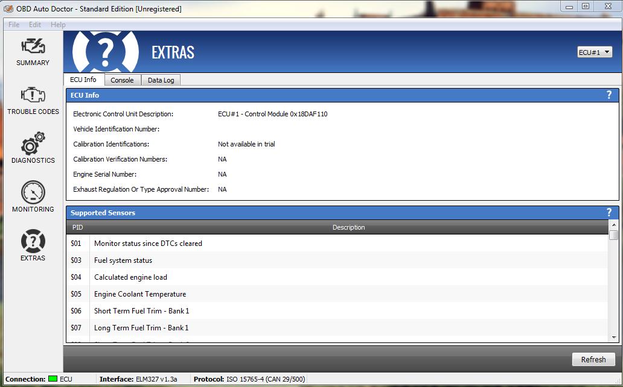This screenshot has width=623, height=387.
Task: Click the sensors list scroll up arrow
Action: click(x=614, y=225)
